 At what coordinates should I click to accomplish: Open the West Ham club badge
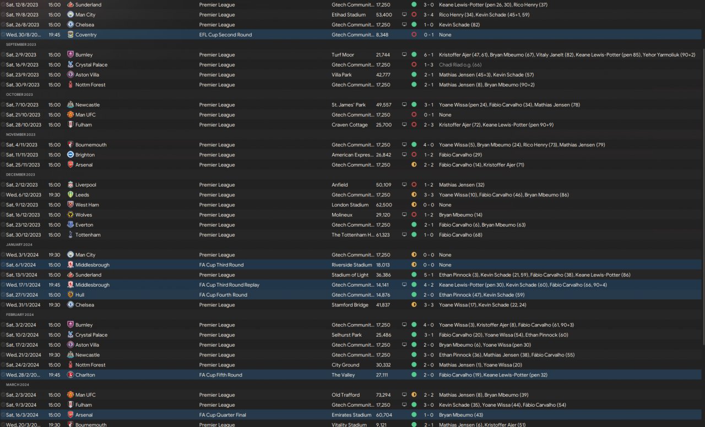(x=70, y=205)
